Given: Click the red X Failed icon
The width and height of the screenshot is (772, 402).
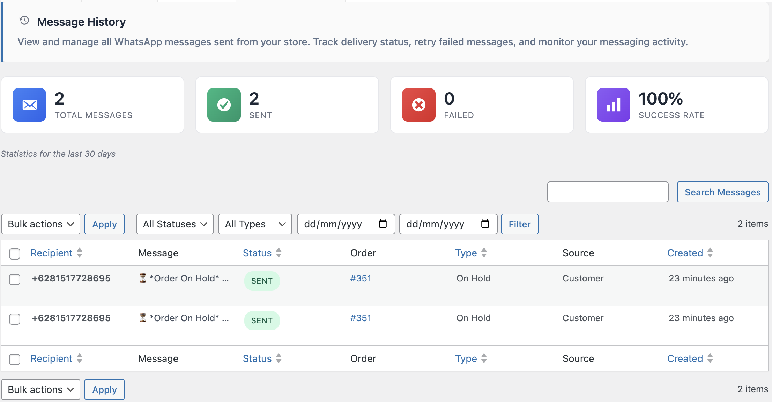Looking at the screenshot, I should [418, 105].
